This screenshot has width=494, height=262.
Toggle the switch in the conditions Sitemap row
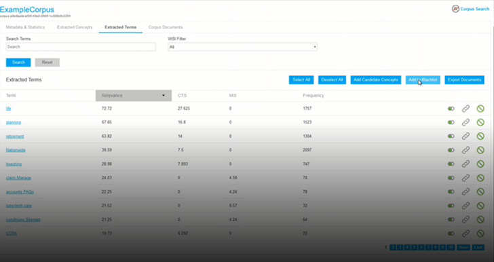451,219
